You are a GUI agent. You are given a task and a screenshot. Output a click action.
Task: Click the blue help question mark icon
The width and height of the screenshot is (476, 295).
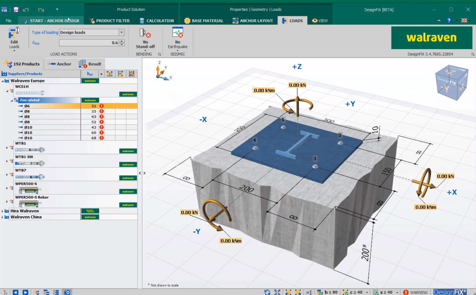point(449,21)
